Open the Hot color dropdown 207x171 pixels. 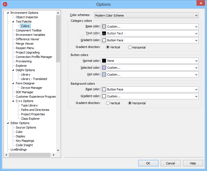tap(150, 74)
